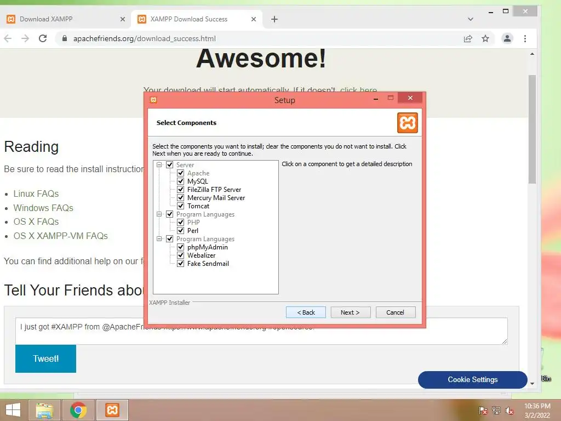Open Chrome three-dot menu
This screenshot has width=561, height=421.
[x=525, y=39]
